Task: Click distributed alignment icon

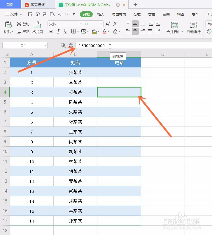Action: click(x=157, y=31)
